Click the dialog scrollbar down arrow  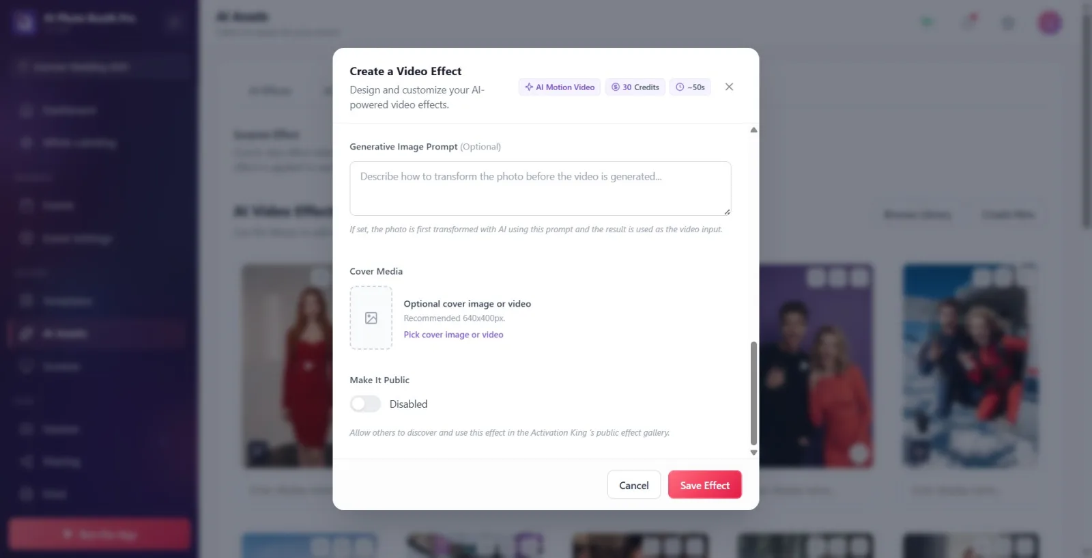point(753,452)
